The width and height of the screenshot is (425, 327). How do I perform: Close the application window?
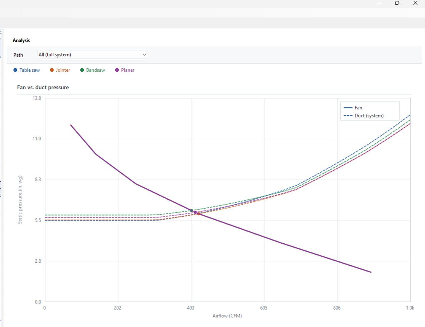point(415,3)
